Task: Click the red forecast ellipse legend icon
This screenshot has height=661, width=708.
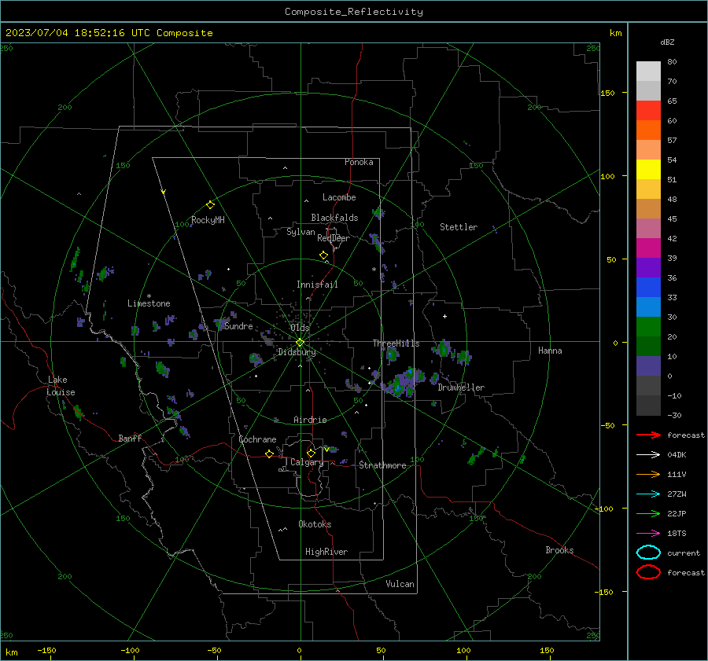Action: click(648, 572)
